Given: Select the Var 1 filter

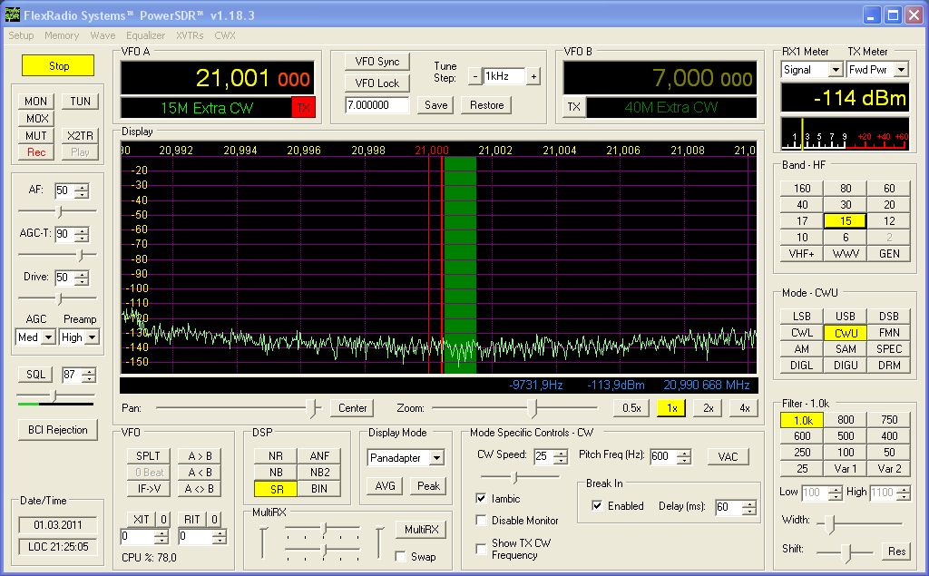Looking at the screenshot, I should [846, 469].
